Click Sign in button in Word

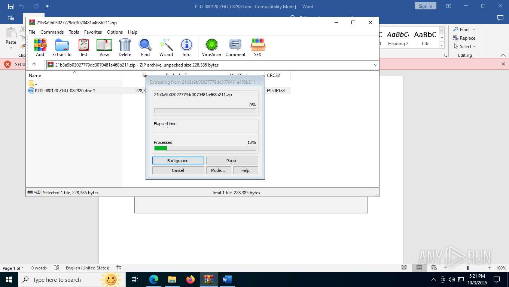(x=425, y=6)
